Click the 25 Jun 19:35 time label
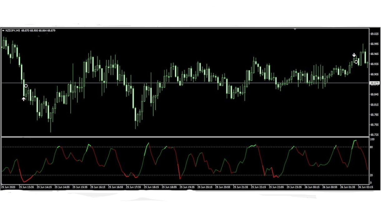Viewport: 381px width, 214px height. tap(187, 187)
